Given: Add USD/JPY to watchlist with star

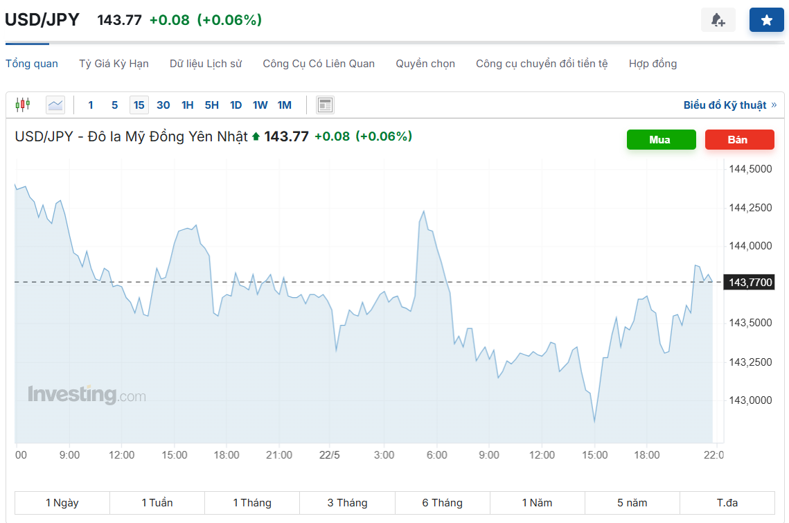Looking at the screenshot, I should 767,20.
